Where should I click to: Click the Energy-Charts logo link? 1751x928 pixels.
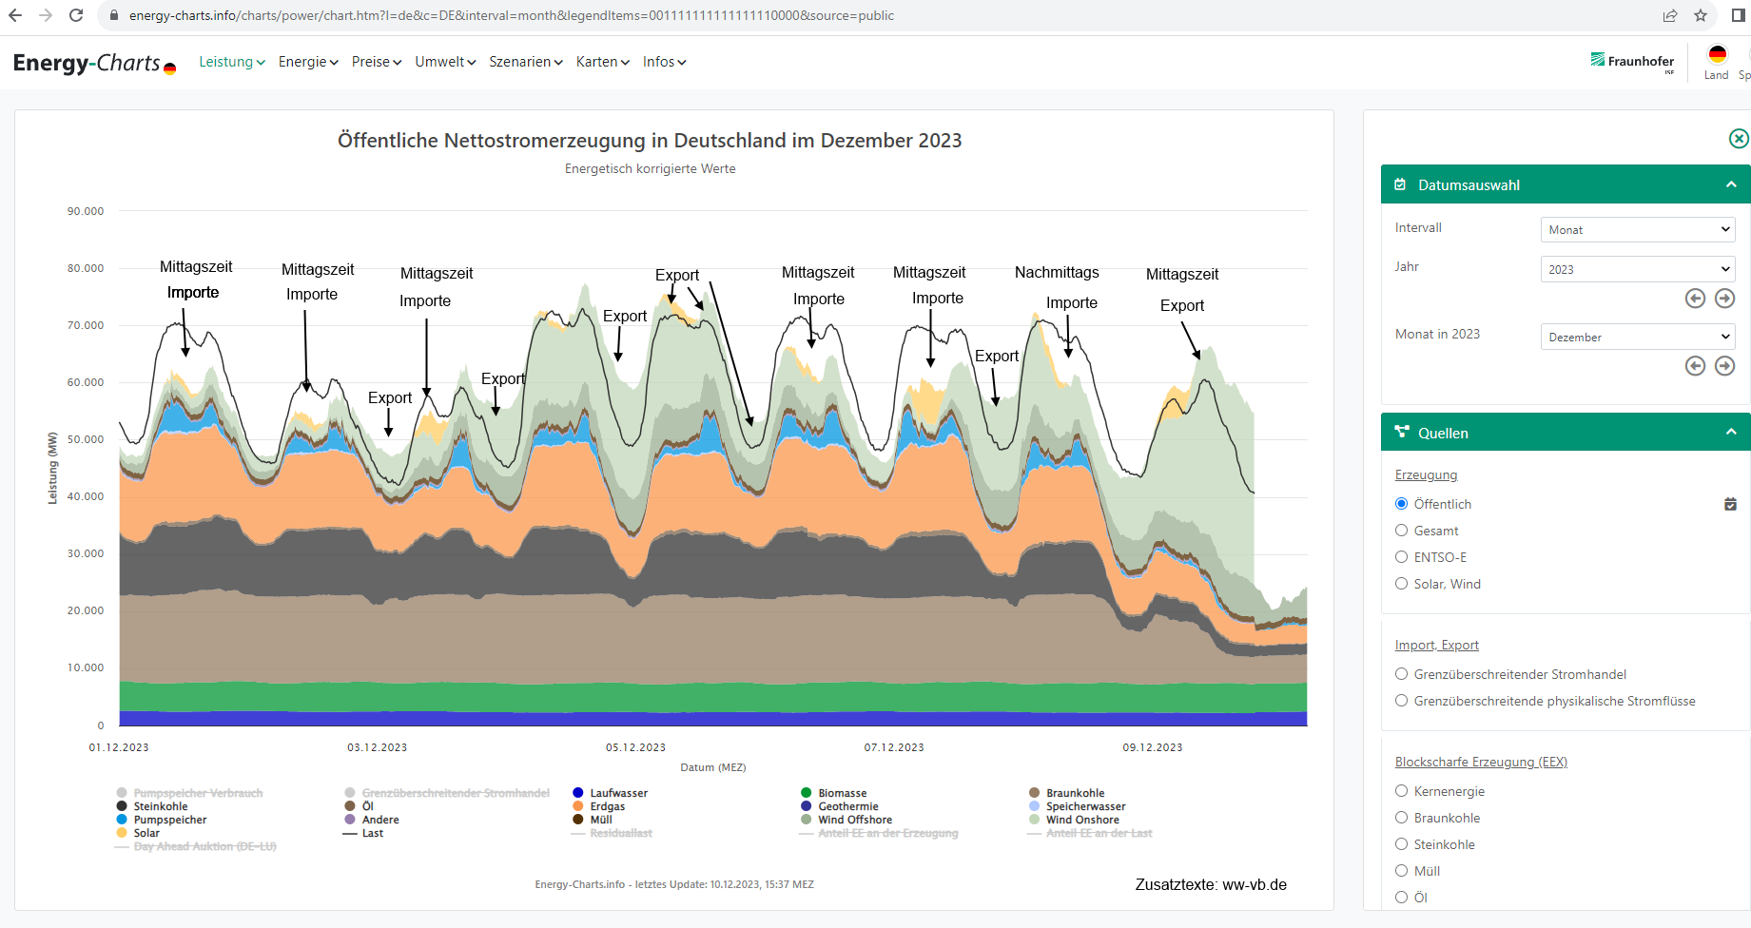tap(94, 64)
